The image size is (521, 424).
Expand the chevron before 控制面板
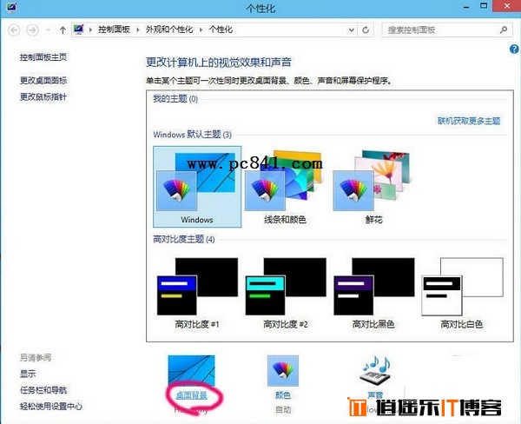[90, 30]
